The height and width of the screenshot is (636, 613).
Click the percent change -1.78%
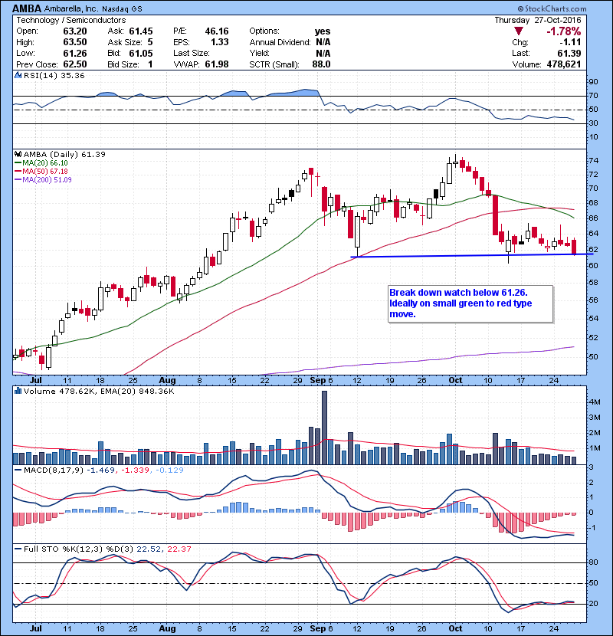click(x=563, y=31)
